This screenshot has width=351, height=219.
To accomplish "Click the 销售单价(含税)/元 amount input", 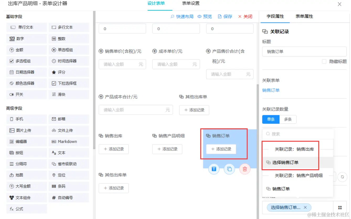I will (x=122, y=64).
